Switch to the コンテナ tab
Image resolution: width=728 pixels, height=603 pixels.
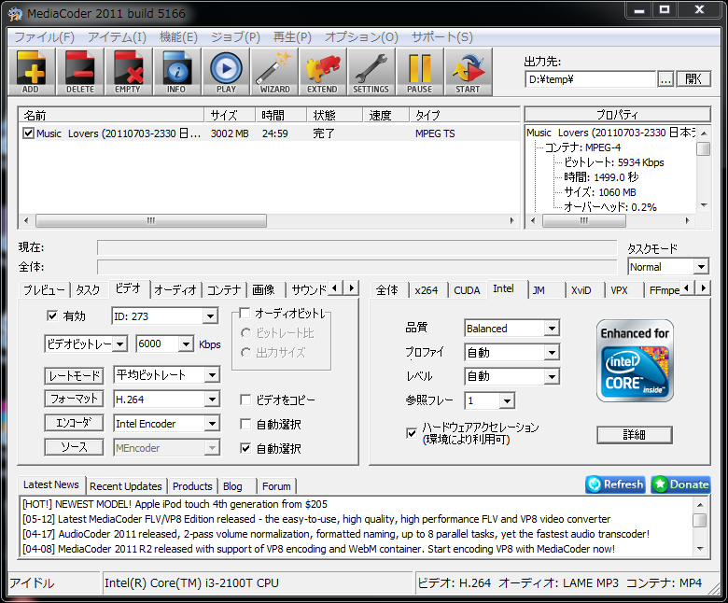[224, 290]
